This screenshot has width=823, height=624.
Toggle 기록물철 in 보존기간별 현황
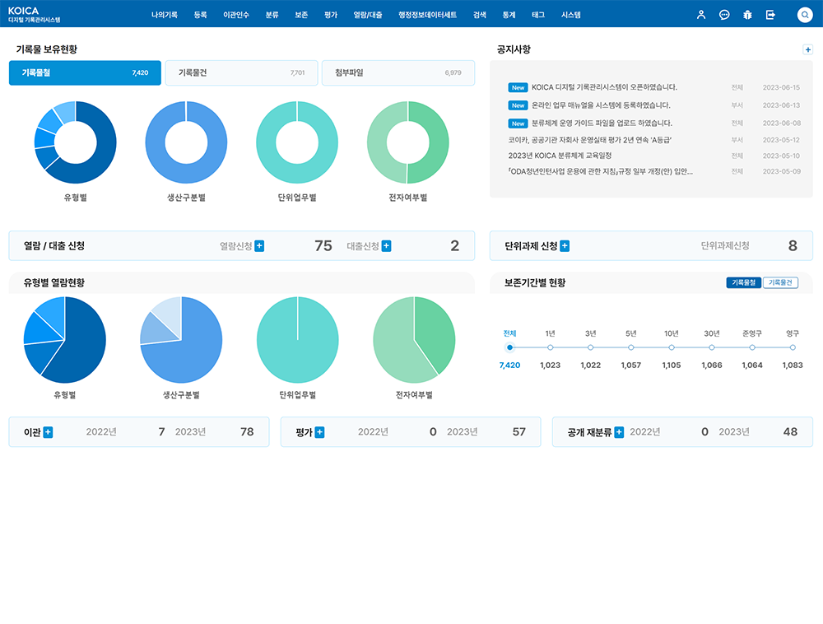pos(743,282)
